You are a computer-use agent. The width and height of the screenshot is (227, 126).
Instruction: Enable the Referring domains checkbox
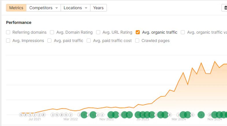coord(8,32)
